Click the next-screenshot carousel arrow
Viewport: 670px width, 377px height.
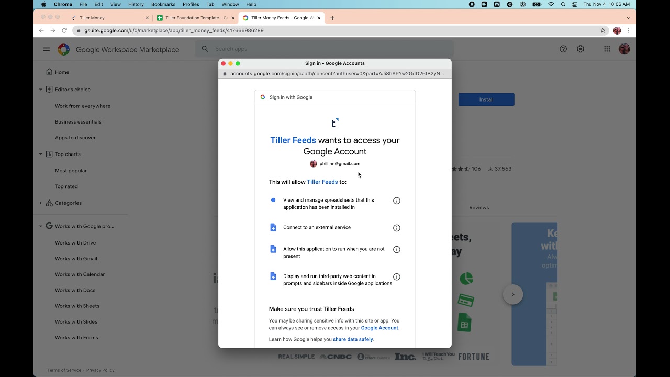[513, 294]
